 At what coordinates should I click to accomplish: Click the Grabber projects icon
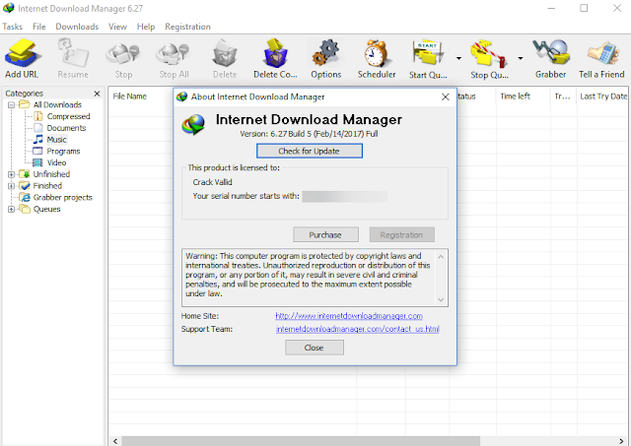(25, 197)
